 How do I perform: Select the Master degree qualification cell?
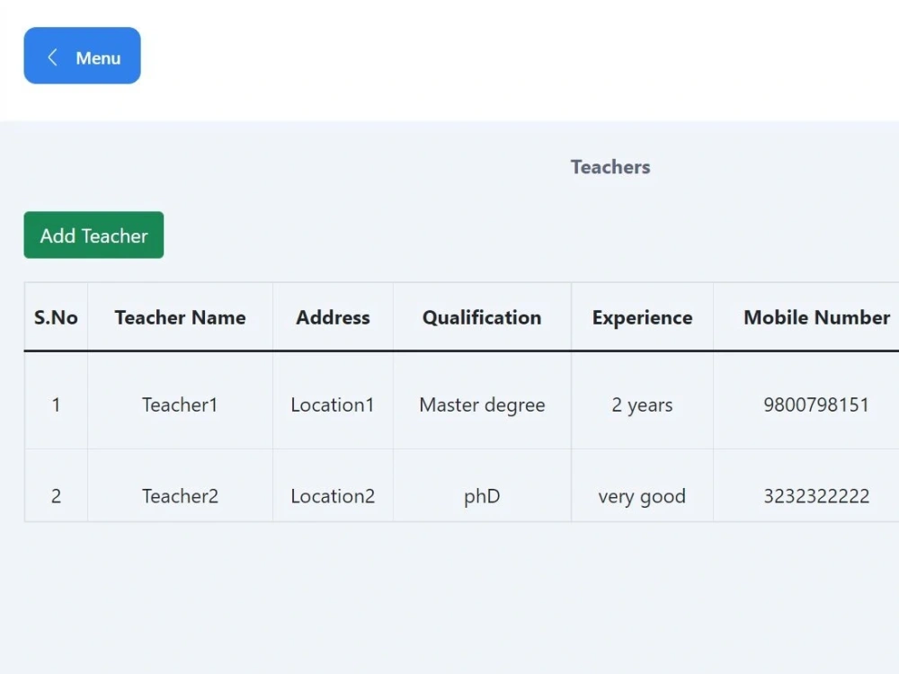click(x=481, y=405)
